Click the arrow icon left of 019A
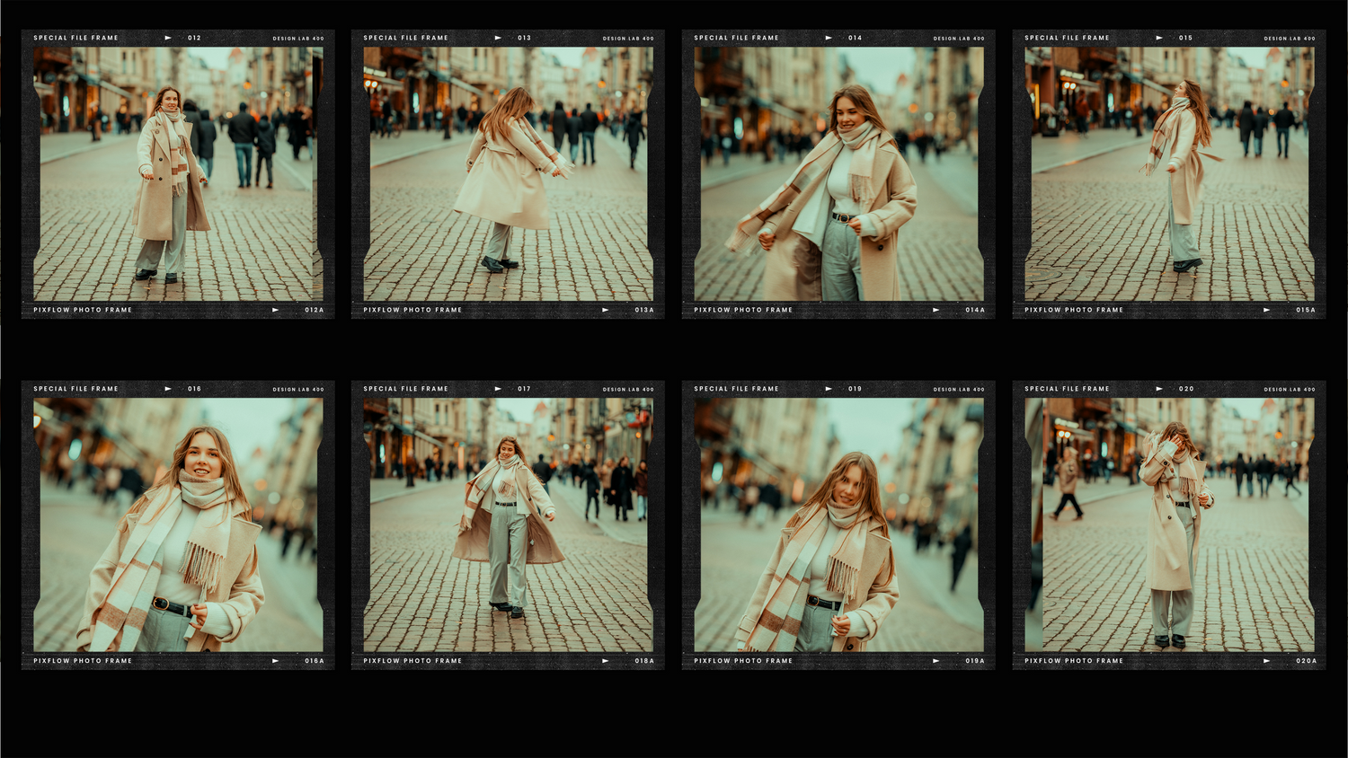The height and width of the screenshot is (758, 1348). pos(936,661)
